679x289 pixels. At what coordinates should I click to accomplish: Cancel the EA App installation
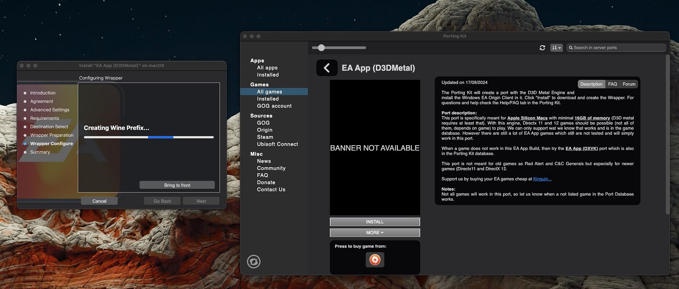pos(99,201)
